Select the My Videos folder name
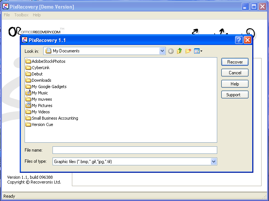The image size is (269, 201). coord(41,112)
